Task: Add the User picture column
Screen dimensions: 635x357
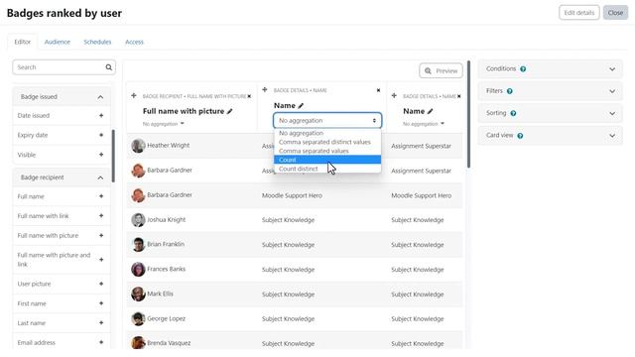Action: pos(101,284)
